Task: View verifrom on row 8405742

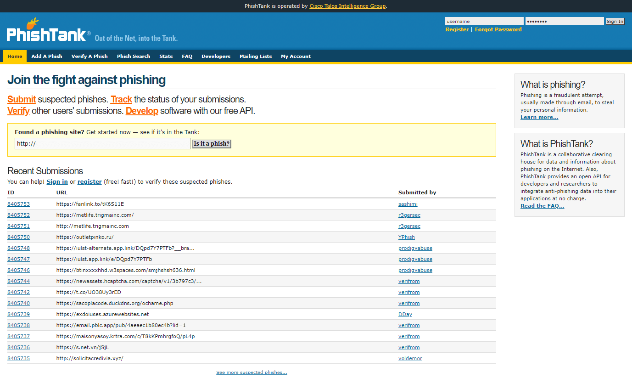Action: (x=409, y=292)
